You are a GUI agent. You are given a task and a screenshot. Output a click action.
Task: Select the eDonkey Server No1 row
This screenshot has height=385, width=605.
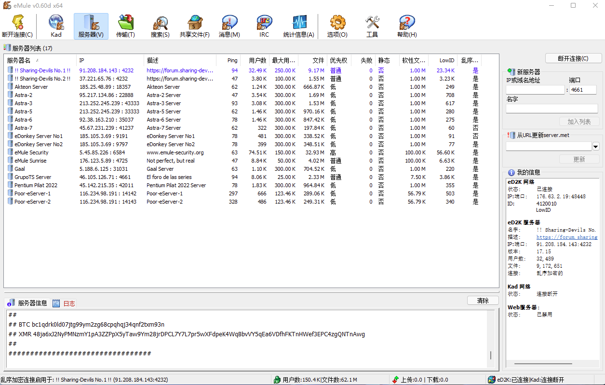243,136
